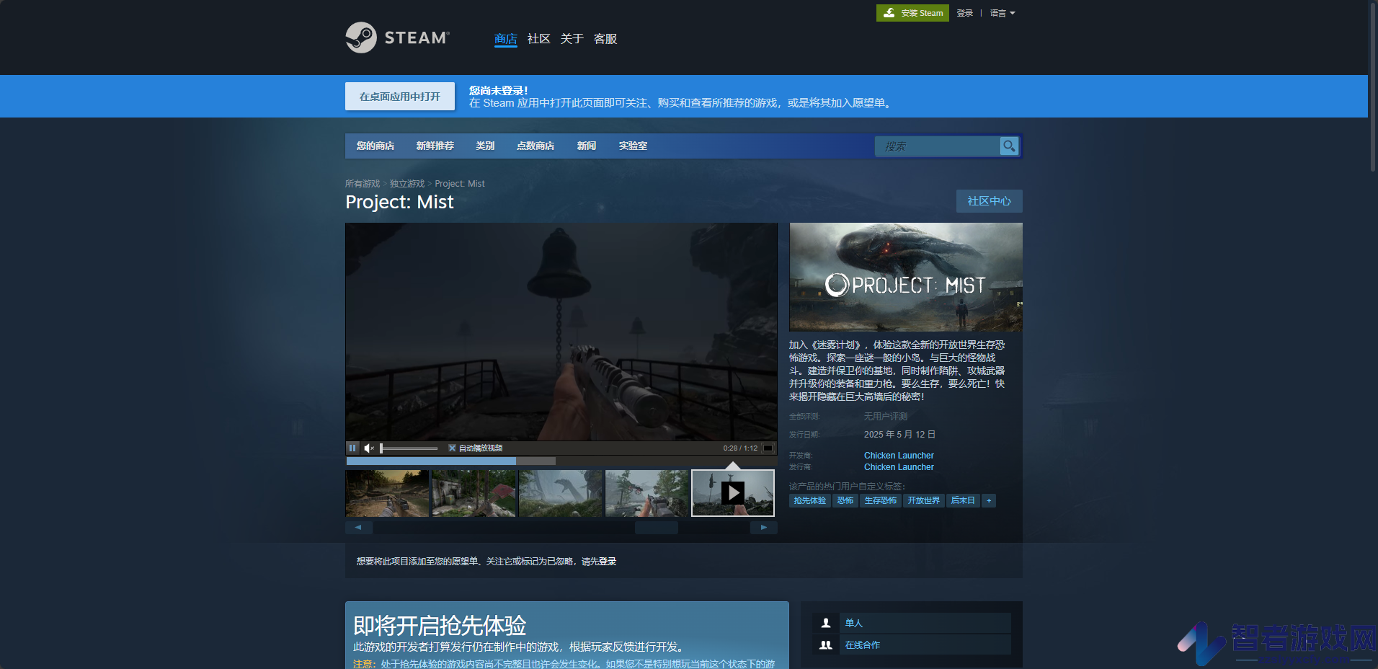The height and width of the screenshot is (669, 1378).
Task: Click the 独立游戏 breadcrumb link
Action: point(407,184)
